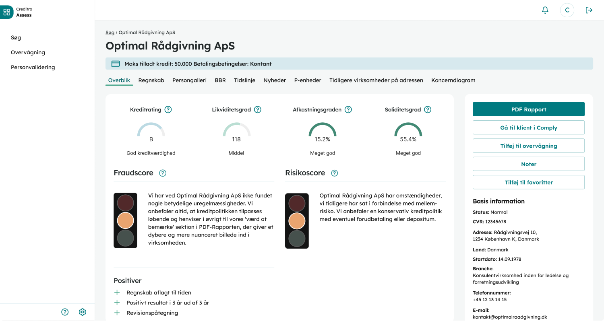This screenshot has width=604, height=321.
Task: Show help for Afkastningsgraden
Action: tap(348, 109)
